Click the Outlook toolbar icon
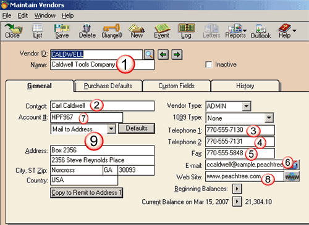This screenshot has height=225, width=309. click(x=261, y=31)
